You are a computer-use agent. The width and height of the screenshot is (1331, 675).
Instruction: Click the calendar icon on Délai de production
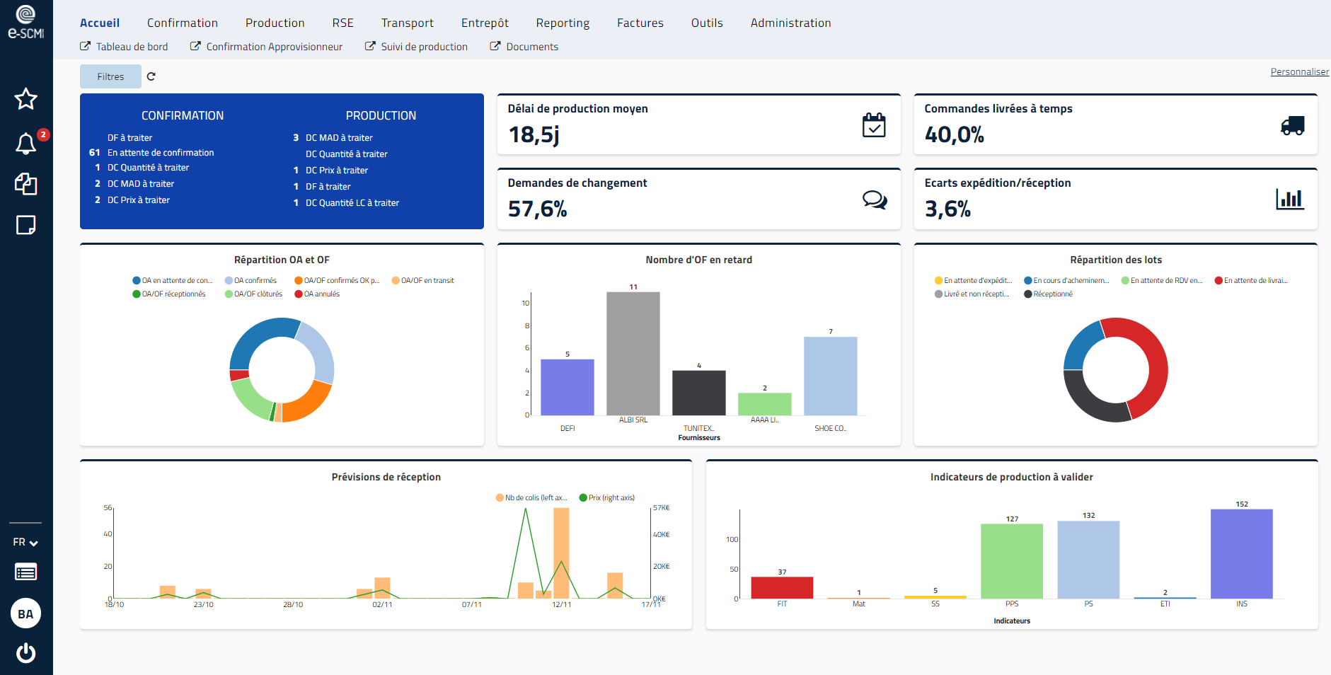pyautogui.click(x=874, y=125)
